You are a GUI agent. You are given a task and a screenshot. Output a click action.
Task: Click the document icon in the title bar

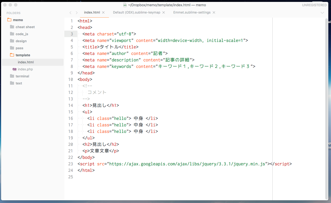(125, 5)
